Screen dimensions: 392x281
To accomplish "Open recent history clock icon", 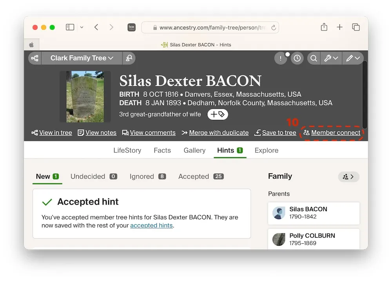I will pyautogui.click(x=297, y=58).
